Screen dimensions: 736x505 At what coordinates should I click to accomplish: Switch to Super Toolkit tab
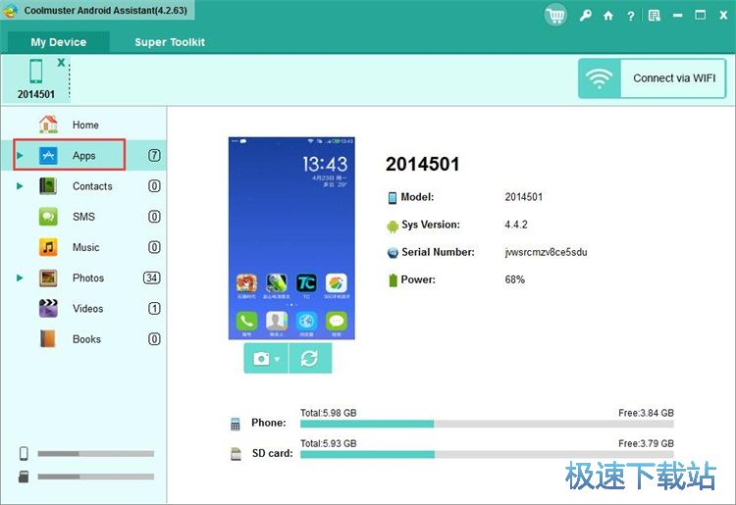click(170, 42)
